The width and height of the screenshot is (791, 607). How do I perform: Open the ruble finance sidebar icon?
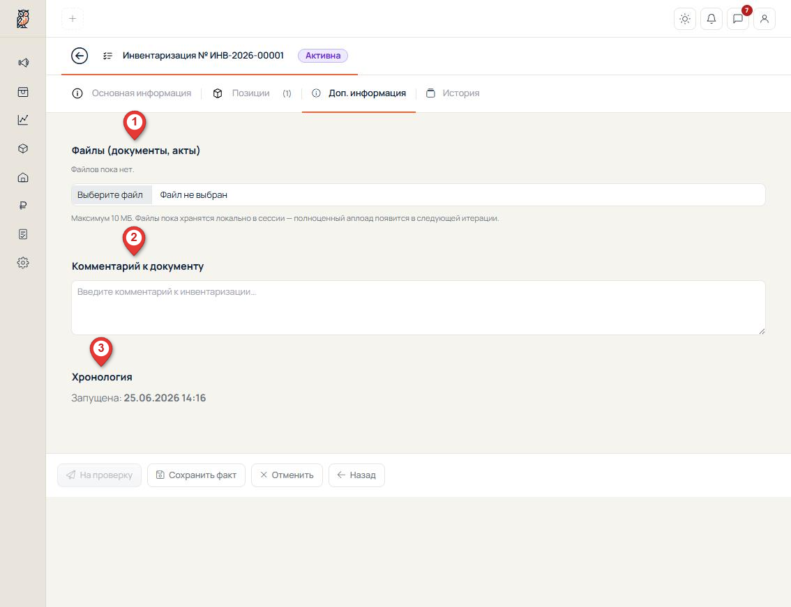click(x=23, y=205)
